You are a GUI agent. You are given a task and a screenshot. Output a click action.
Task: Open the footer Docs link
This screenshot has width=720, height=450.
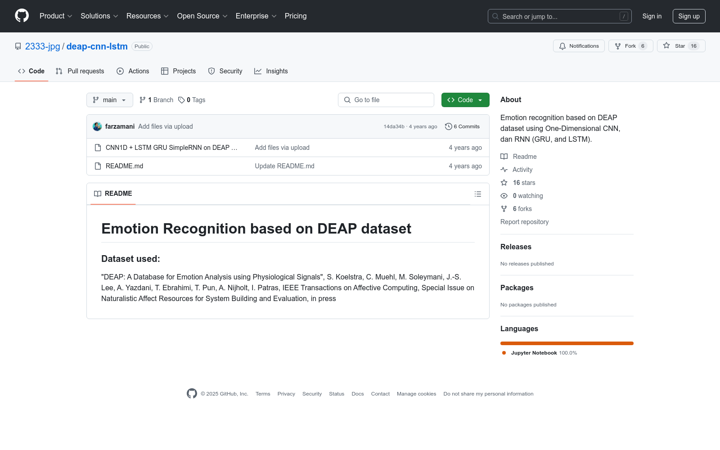[x=358, y=394]
